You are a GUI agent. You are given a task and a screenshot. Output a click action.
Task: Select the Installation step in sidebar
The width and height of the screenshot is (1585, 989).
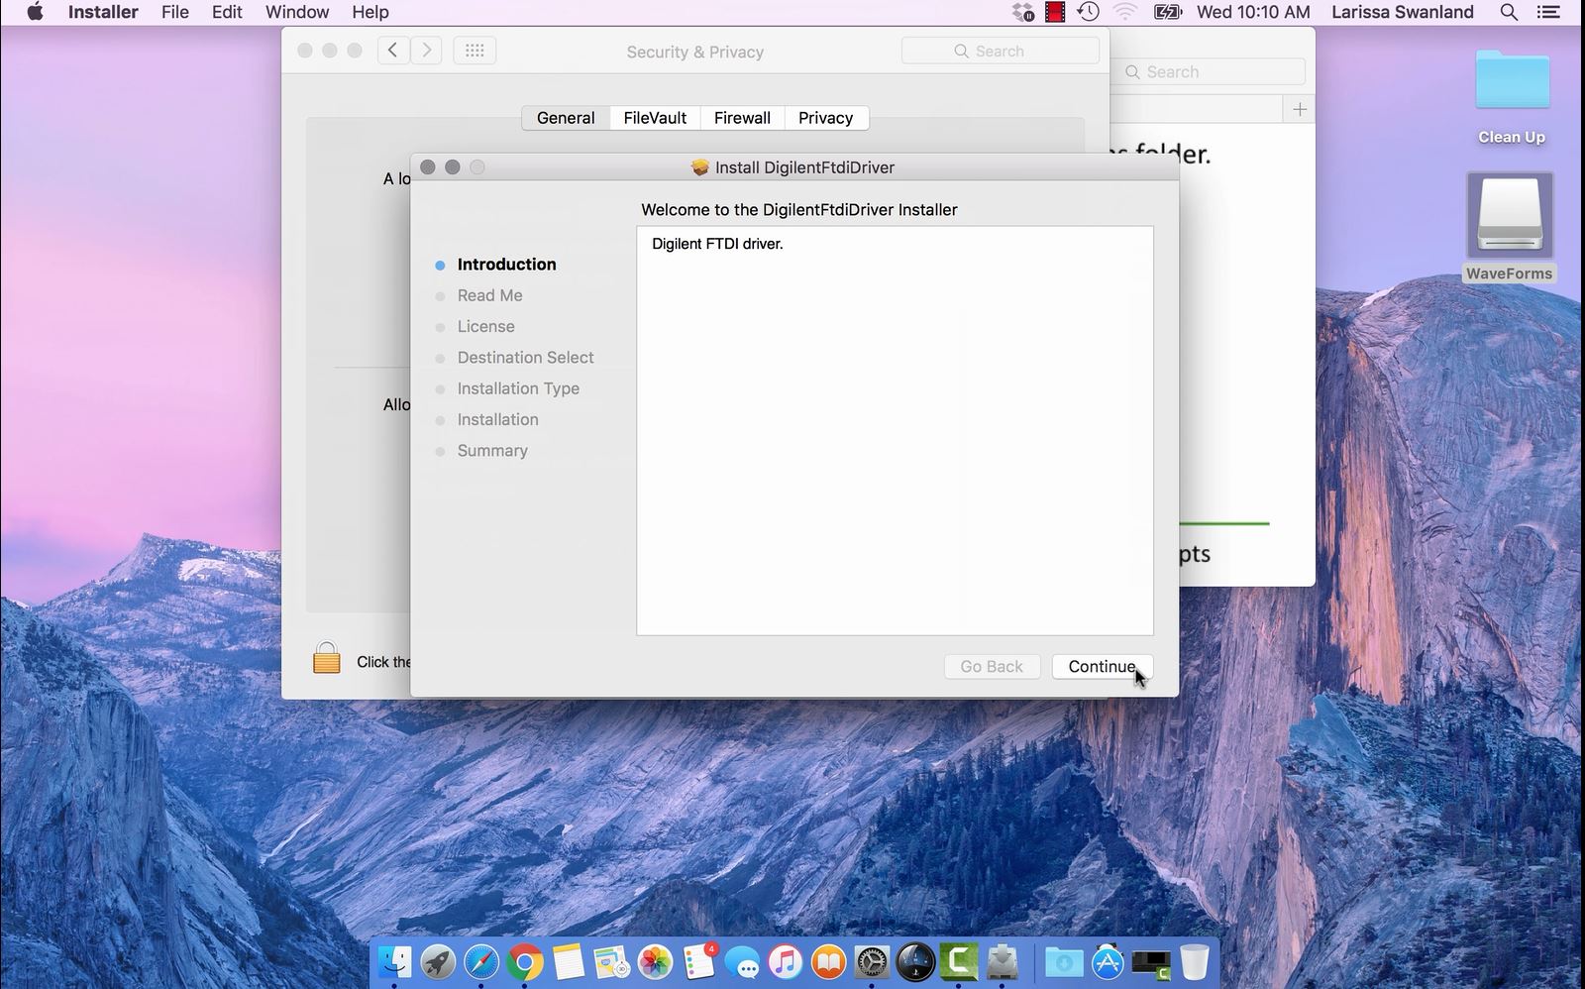click(x=497, y=419)
